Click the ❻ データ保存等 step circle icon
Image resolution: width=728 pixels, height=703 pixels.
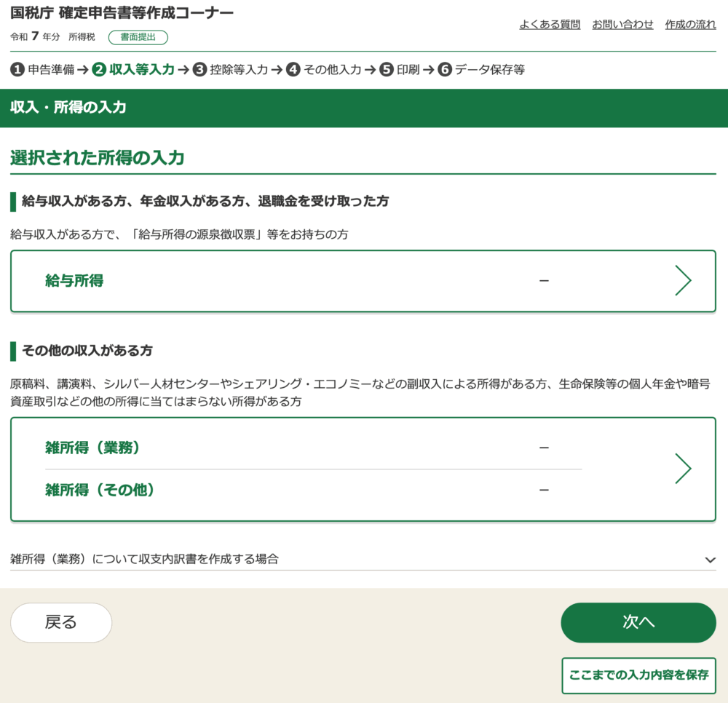444,71
